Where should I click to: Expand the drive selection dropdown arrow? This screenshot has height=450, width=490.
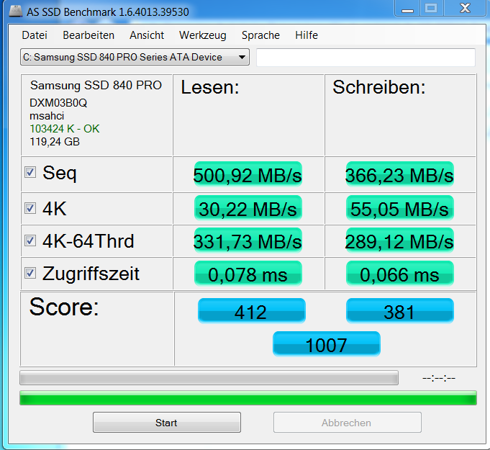coord(241,57)
